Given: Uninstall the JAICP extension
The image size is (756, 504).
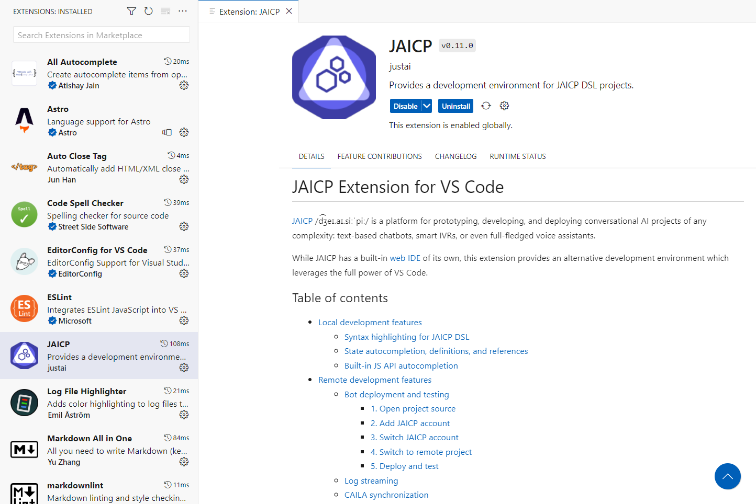Looking at the screenshot, I should pyautogui.click(x=455, y=106).
